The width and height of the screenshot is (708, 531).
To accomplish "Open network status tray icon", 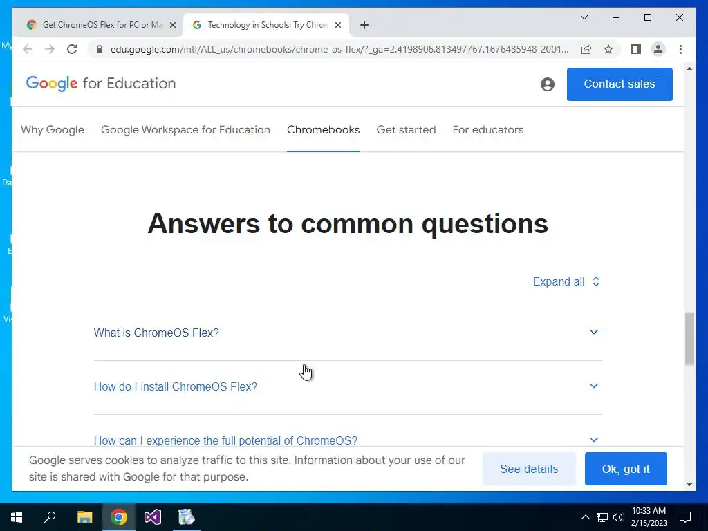I will 602,517.
